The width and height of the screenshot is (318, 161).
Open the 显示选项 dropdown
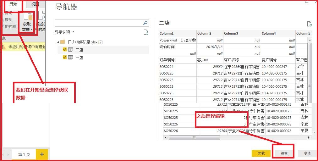click(x=65, y=32)
